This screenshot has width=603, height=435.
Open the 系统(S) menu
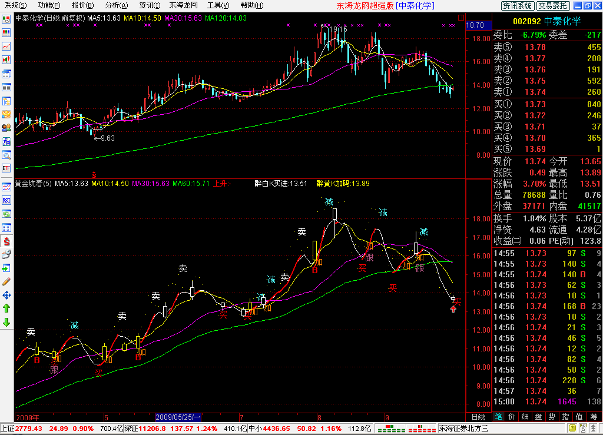point(15,5)
